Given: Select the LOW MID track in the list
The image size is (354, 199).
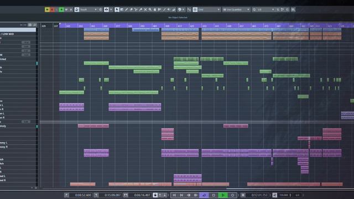Looking at the screenshot, I should coord(18,34).
